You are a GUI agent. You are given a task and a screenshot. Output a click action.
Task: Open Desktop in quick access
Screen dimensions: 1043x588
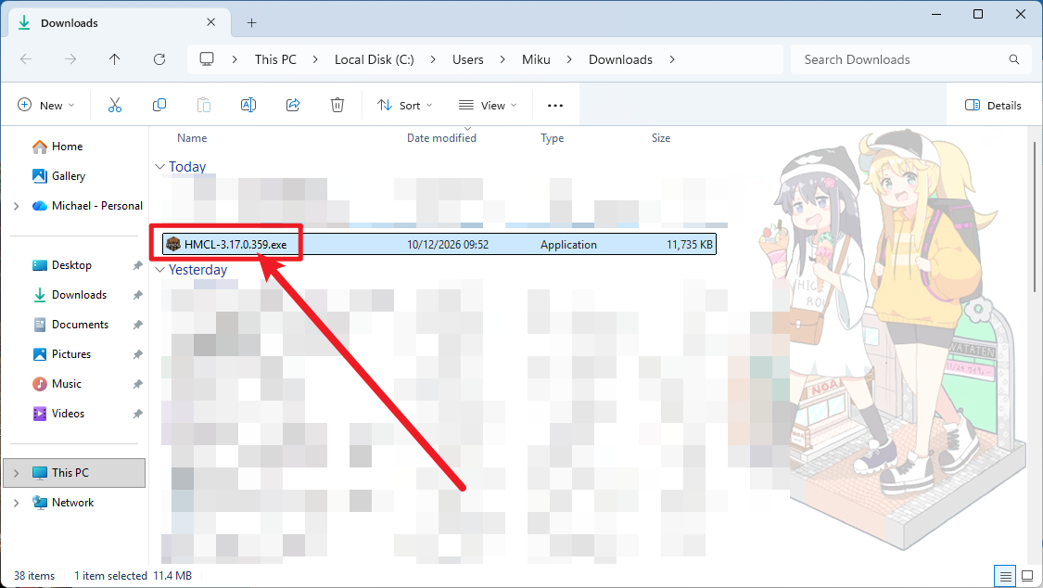coord(71,265)
